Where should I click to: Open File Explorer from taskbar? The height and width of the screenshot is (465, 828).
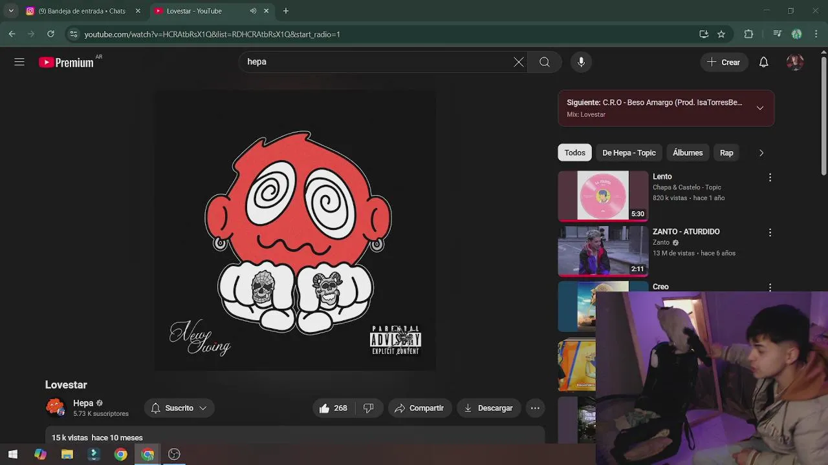(x=67, y=454)
